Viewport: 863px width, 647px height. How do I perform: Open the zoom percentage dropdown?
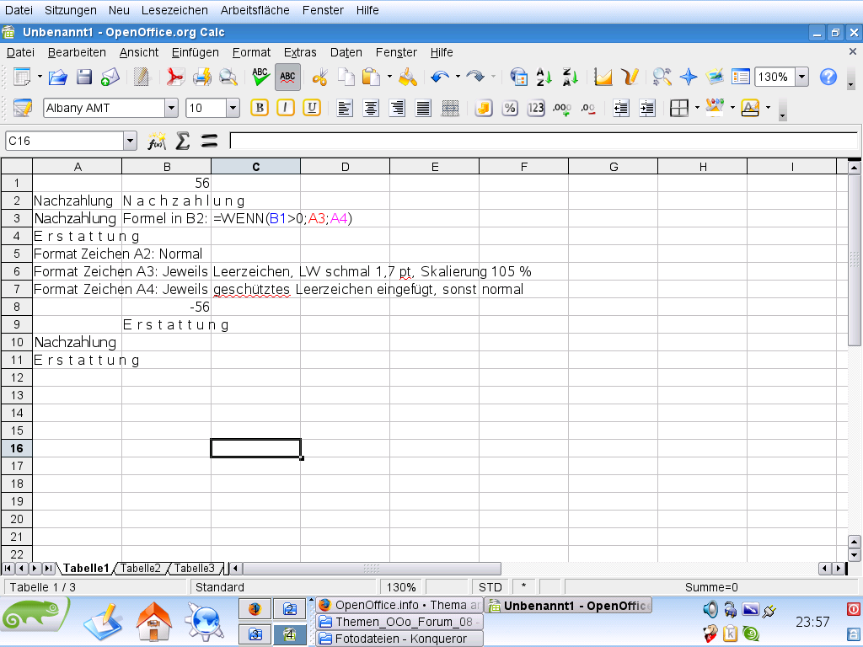pyautogui.click(x=801, y=78)
